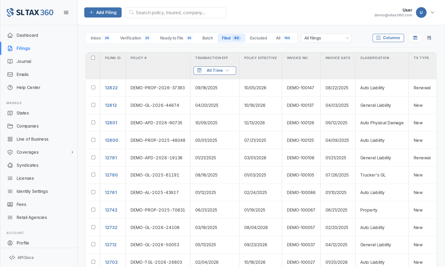The width and height of the screenshot is (445, 267).
Task: Open the All Time date filter
Action: click(x=215, y=71)
